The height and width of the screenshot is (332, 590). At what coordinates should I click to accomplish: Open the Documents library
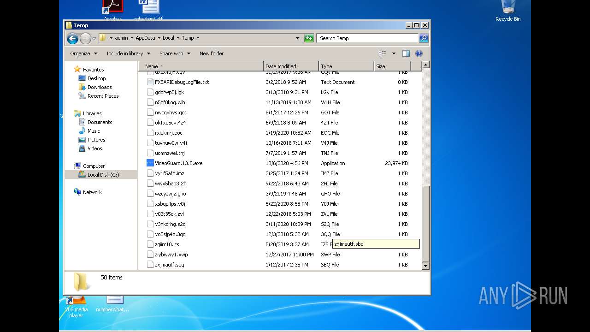pos(100,122)
